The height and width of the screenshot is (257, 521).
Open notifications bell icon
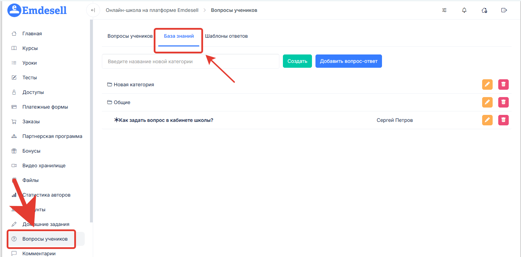pyautogui.click(x=464, y=10)
